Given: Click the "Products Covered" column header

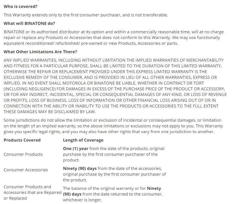Looking at the screenshot, I should (22, 140).
